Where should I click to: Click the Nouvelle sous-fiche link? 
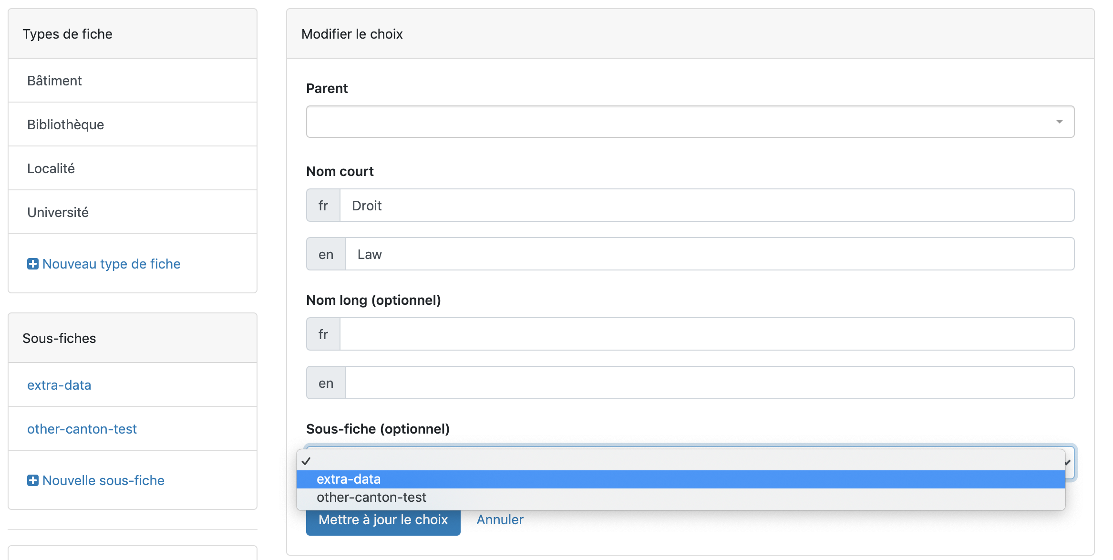(x=103, y=480)
